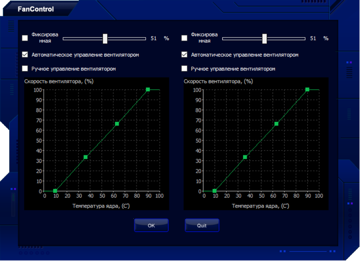The width and height of the screenshot is (360, 261).
Task: Select left graph curve point at 90°C
Action: click(x=148, y=90)
